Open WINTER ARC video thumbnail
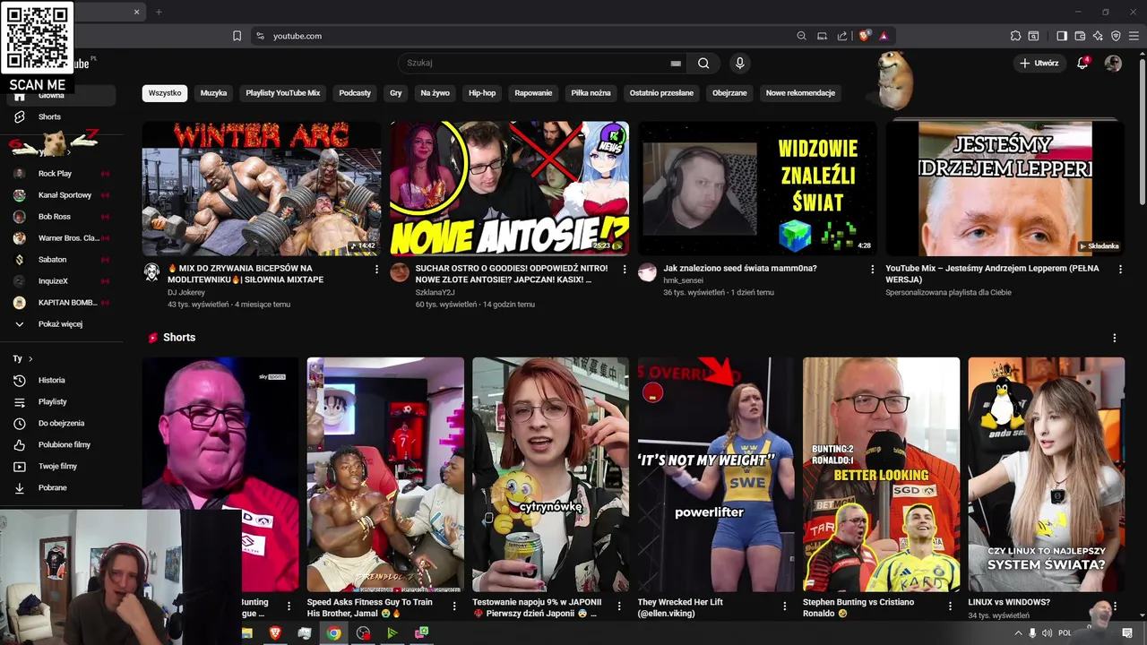Viewport: 1147px width, 645px height. click(262, 189)
